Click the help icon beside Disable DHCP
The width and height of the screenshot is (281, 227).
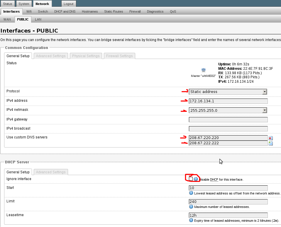coord(196,179)
